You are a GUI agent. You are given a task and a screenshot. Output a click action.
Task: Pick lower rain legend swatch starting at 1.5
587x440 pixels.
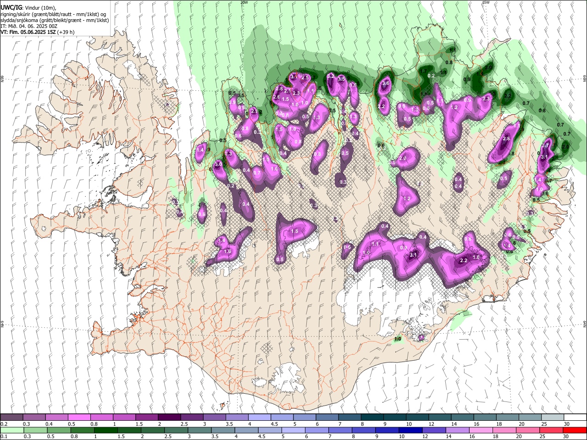click(x=129, y=430)
